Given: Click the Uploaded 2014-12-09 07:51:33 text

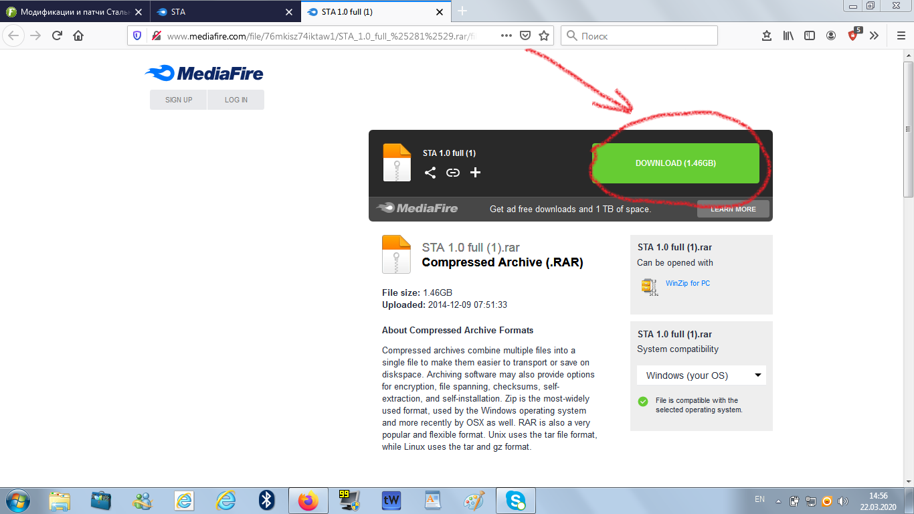Looking at the screenshot, I should point(444,305).
